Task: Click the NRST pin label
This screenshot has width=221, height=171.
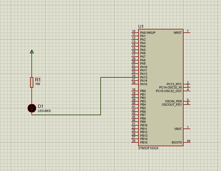Action: (x=178, y=33)
